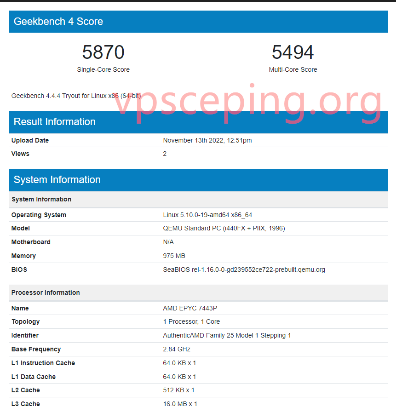Select the Memory row label
Screen dimensions: 396x407
23,256
